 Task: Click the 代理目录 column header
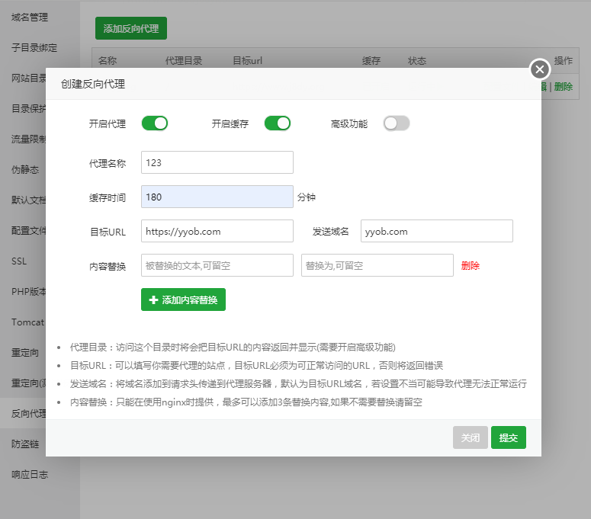point(184,61)
